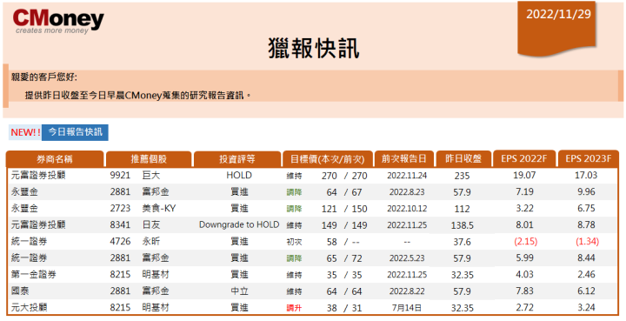Image resolution: width=626 pixels, height=321 pixels.
Task: Click the 目標價(本次/前次) column header
Action: coord(328,159)
